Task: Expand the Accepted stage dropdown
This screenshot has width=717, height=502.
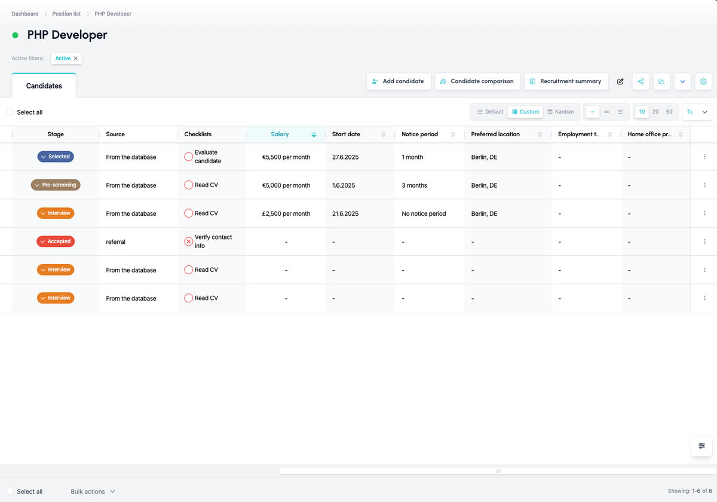Action: tap(56, 241)
